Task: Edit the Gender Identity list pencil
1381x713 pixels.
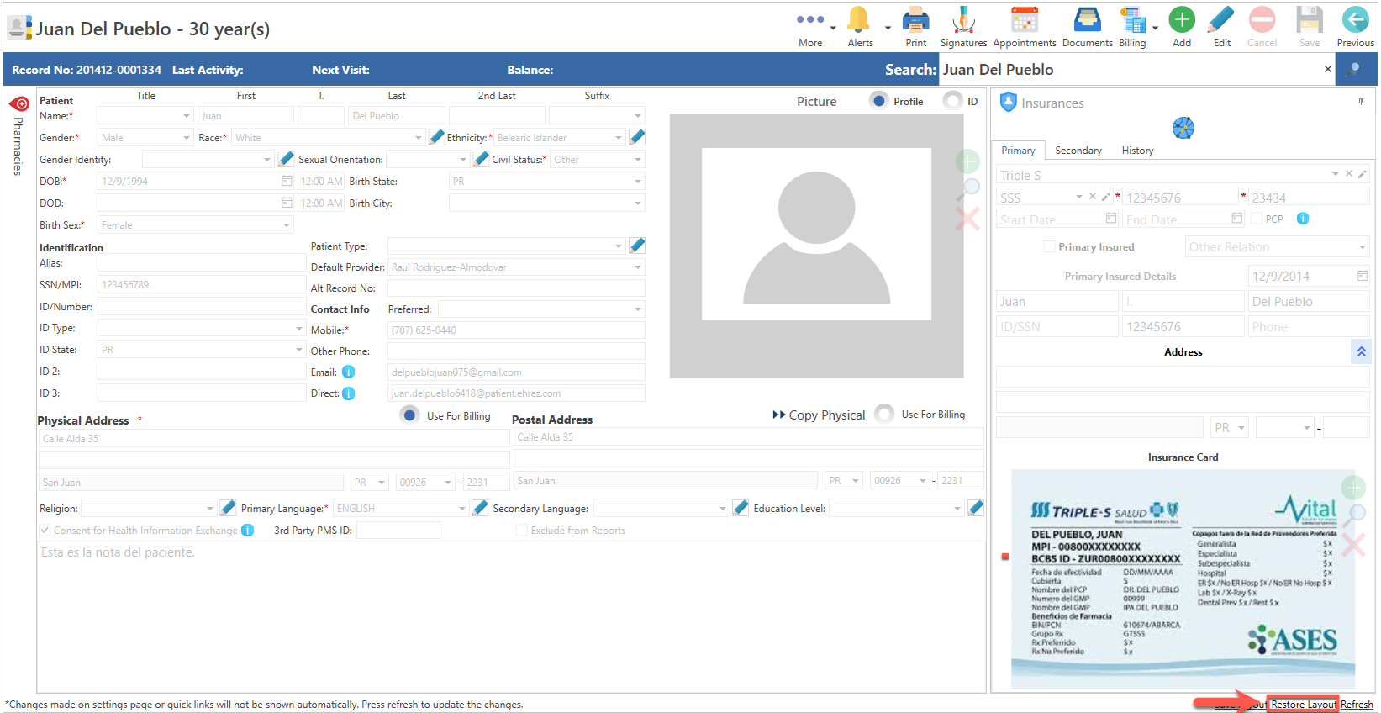Action: pyautogui.click(x=286, y=159)
